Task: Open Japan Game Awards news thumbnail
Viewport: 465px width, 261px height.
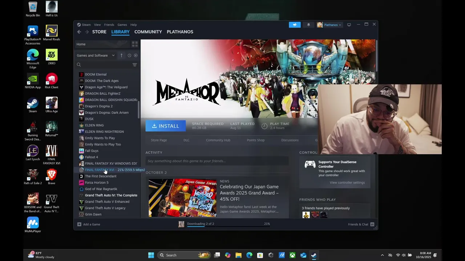Action: (x=182, y=198)
